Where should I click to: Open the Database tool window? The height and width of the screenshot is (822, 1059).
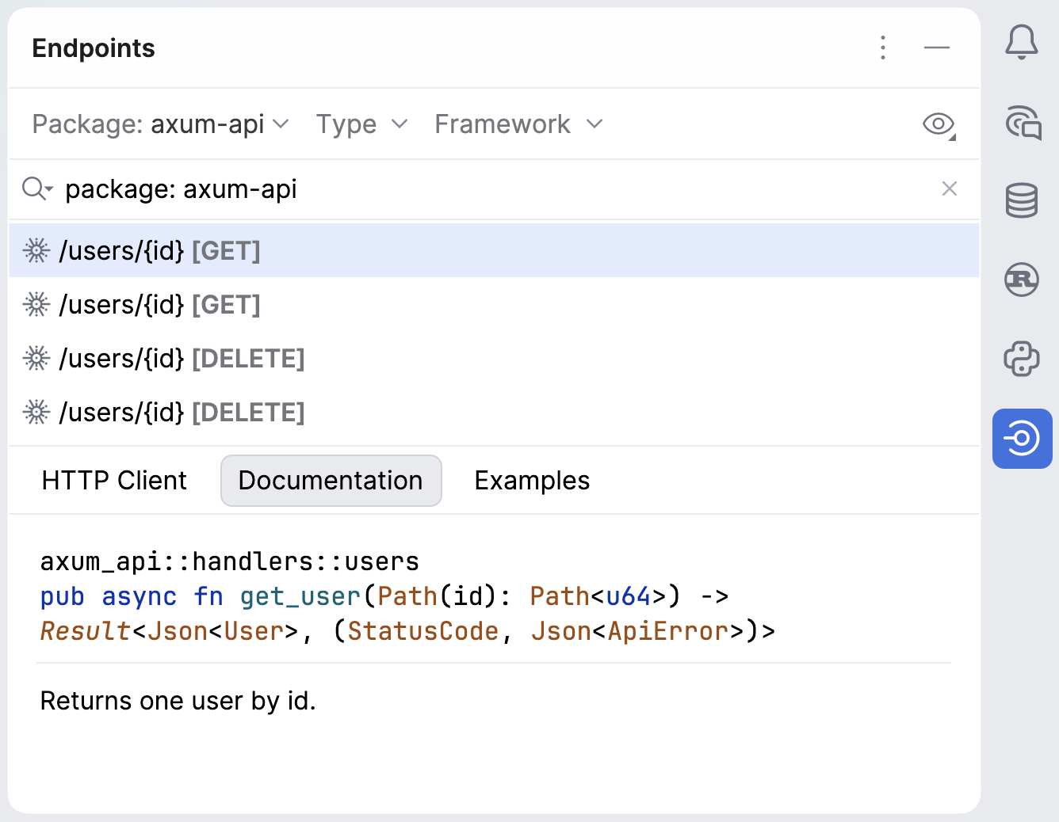(1022, 200)
